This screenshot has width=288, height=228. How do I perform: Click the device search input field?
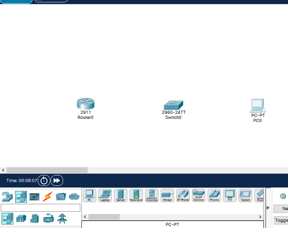coord(41,208)
